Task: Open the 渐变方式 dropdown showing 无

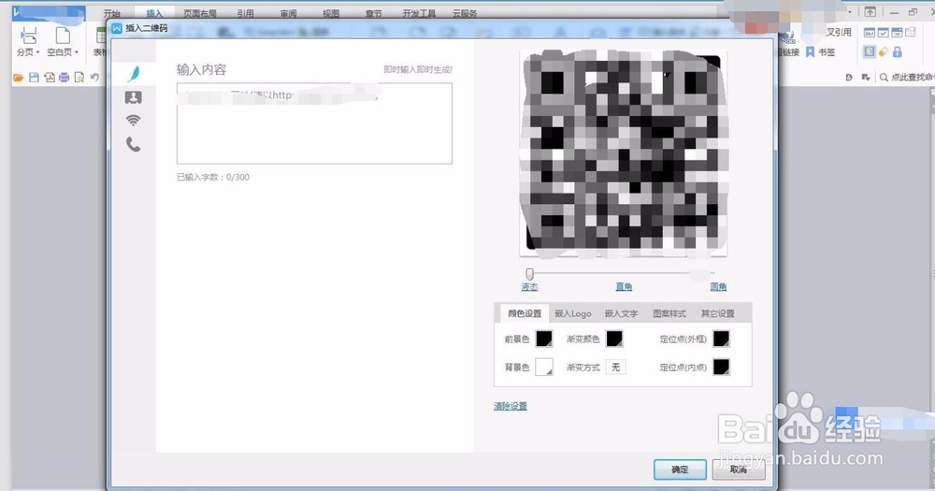Action: 615,367
